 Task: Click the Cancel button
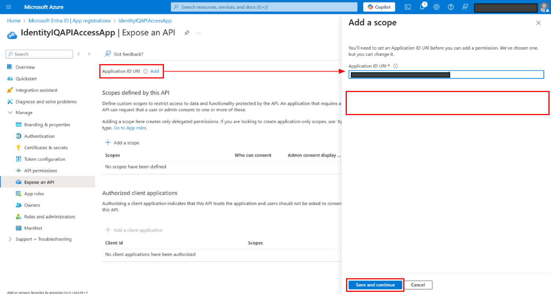tap(418, 285)
